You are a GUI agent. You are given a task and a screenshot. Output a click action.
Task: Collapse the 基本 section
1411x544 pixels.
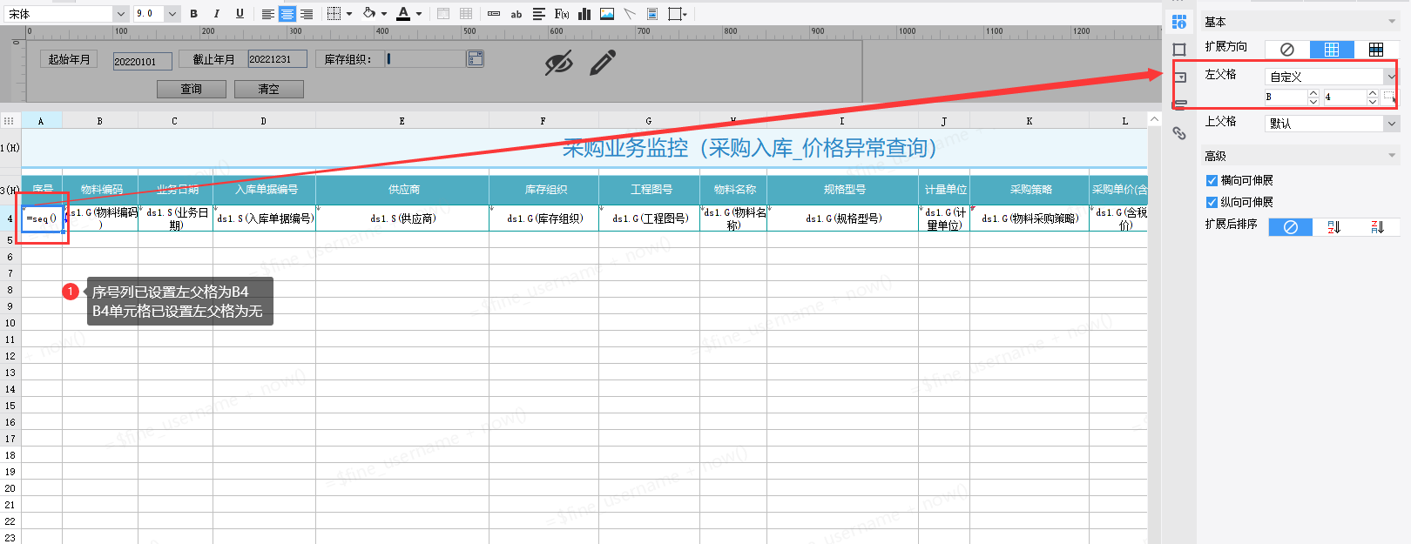pyautogui.click(x=1392, y=22)
